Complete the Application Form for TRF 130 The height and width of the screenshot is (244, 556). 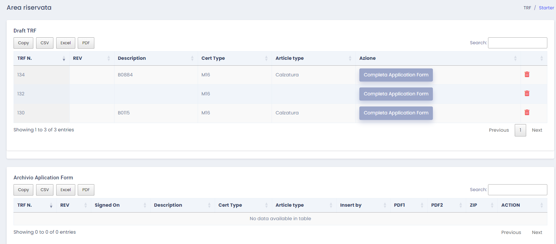(x=396, y=113)
